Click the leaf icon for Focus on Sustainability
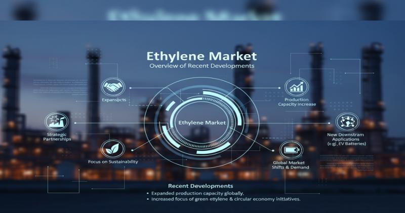Viewport: 405px width, 213px height. click(113, 149)
